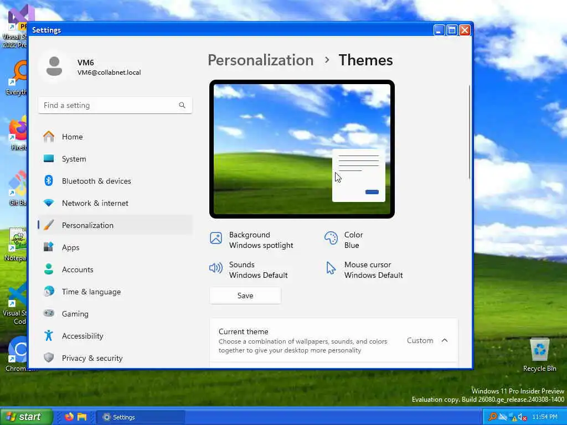Click the search magnifier icon
Image resolution: width=567 pixels, height=425 pixels.
[182, 105]
